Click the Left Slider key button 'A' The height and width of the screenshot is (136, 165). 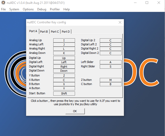110,62
